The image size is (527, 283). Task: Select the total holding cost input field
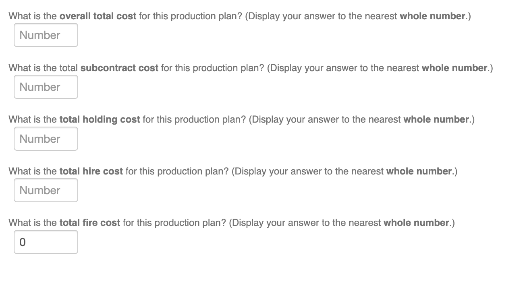pos(46,138)
